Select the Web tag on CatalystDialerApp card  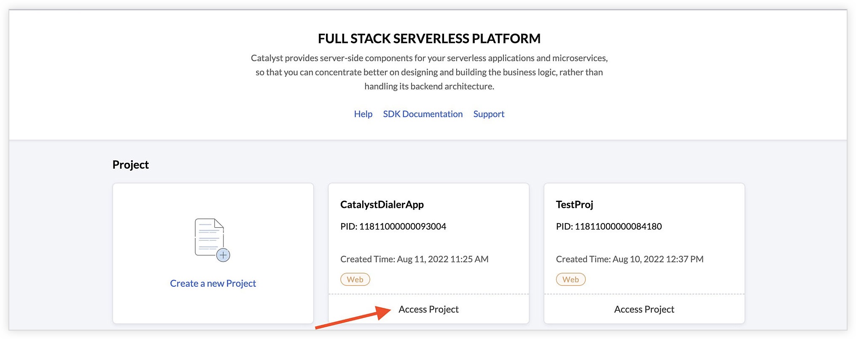coord(355,280)
